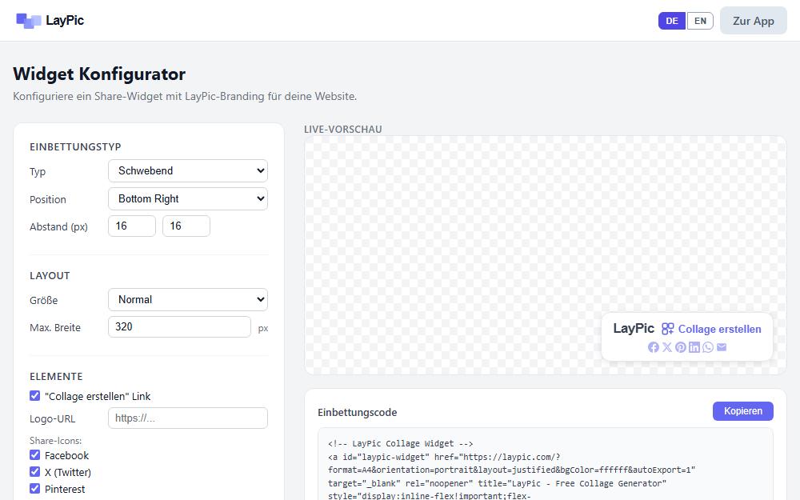800x500 pixels.
Task: Click the LIVE-VORSCHAU label
Action: click(343, 130)
